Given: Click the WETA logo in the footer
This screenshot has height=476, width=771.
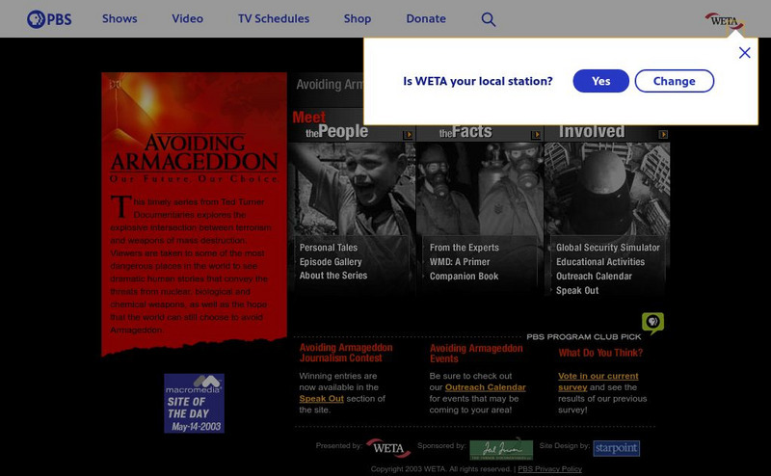Looking at the screenshot, I should tap(388, 448).
